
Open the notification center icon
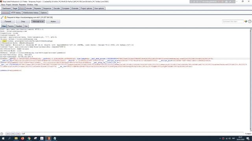[248, 138]
